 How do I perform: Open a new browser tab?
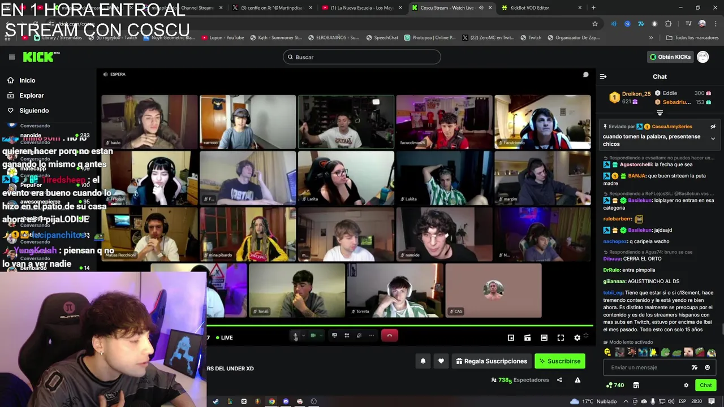[x=593, y=8]
